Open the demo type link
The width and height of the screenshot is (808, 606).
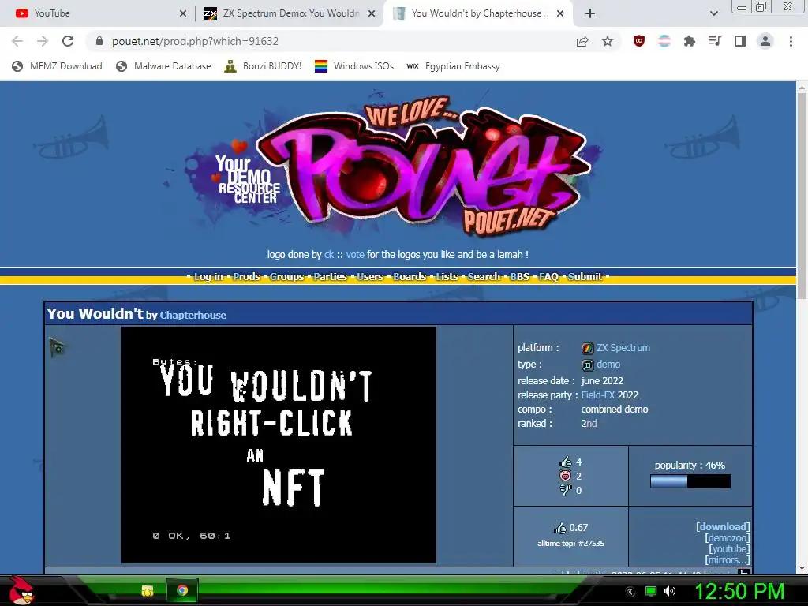click(608, 365)
